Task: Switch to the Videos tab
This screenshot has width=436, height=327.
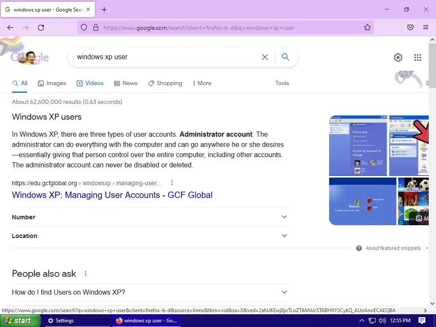Action: pyautogui.click(x=90, y=83)
